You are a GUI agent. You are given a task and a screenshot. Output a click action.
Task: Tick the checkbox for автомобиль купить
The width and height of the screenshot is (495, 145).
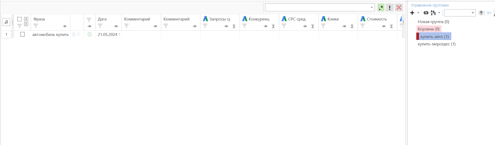coord(22,34)
